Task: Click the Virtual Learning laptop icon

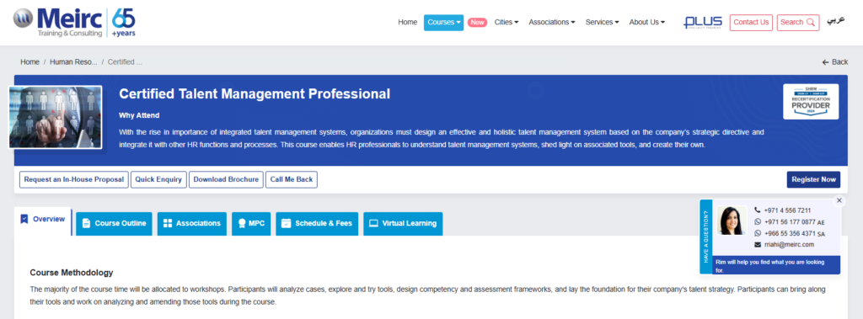Action: 373,223
